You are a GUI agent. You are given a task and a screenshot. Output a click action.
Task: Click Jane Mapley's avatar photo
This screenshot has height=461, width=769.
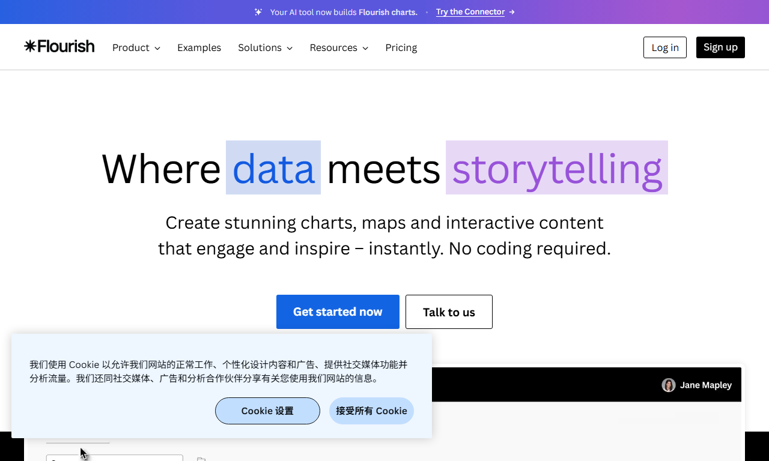pos(669,385)
